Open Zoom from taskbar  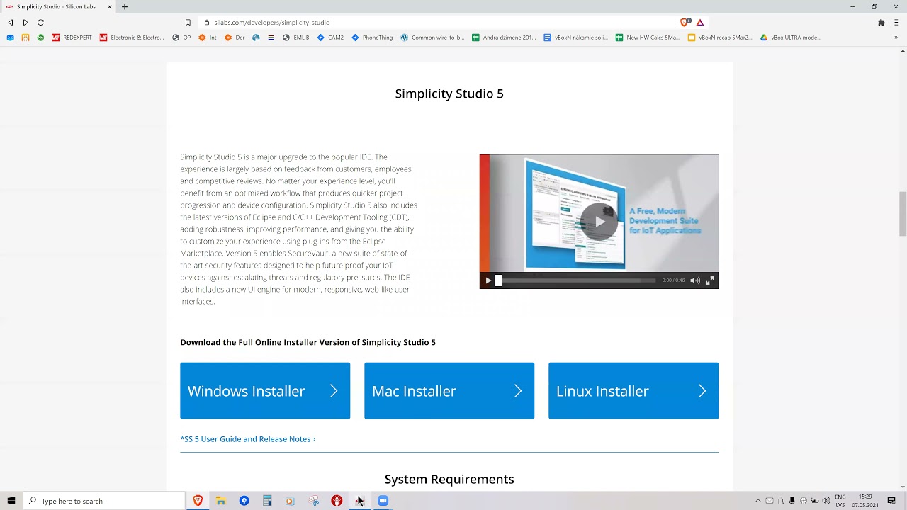[x=383, y=501]
